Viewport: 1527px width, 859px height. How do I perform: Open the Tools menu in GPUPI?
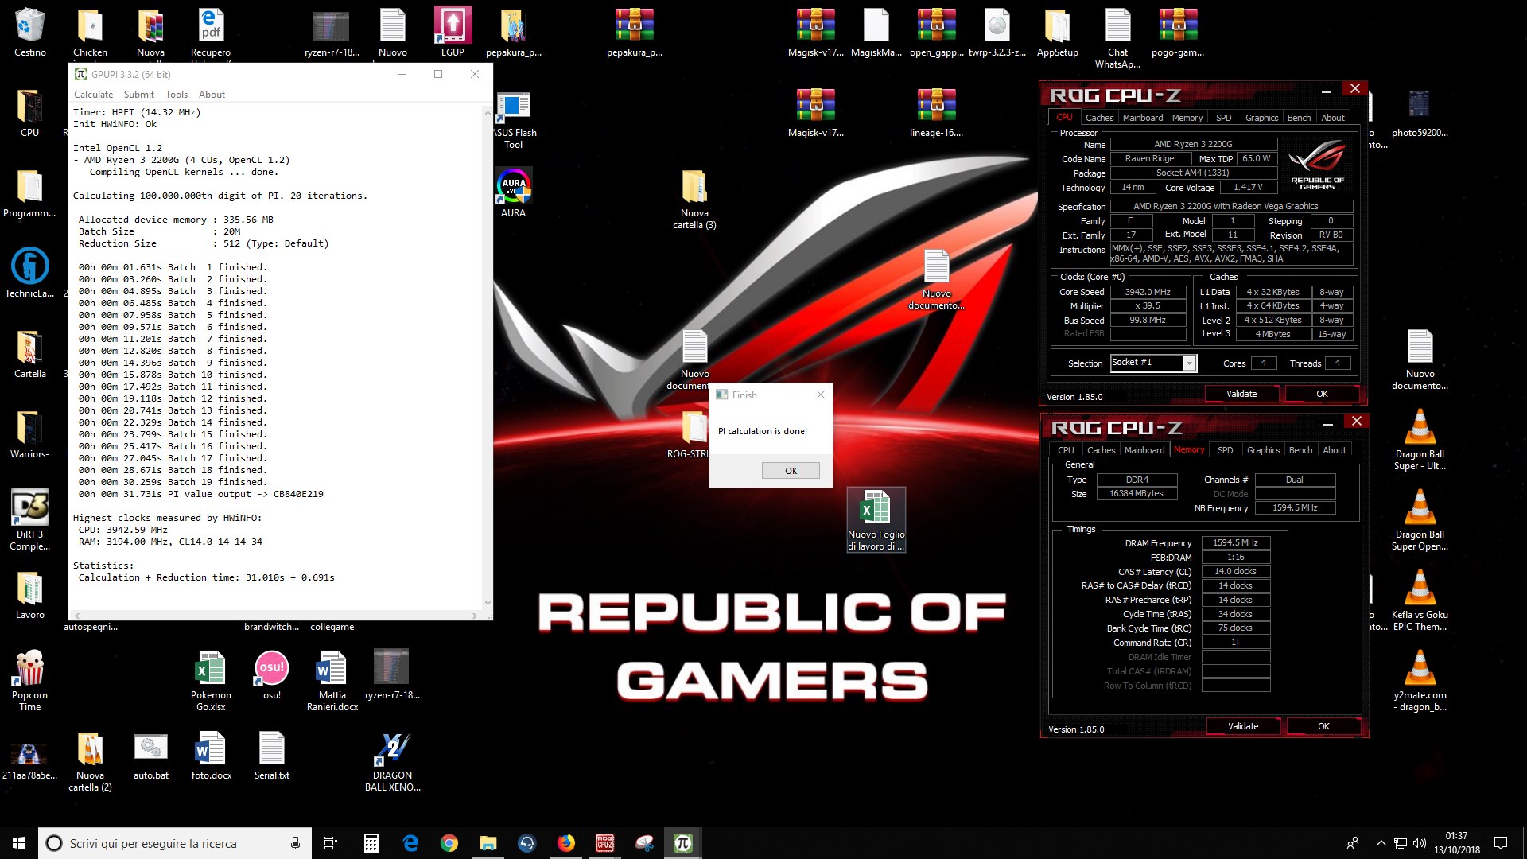(176, 94)
